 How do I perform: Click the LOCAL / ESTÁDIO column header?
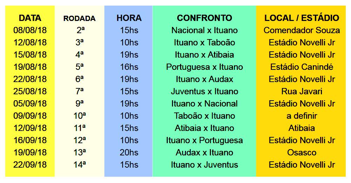pyautogui.click(x=302, y=18)
